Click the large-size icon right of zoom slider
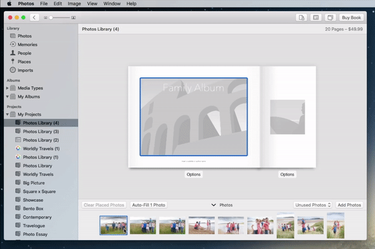This screenshot has height=249, width=375. pyautogui.click(x=73, y=17)
